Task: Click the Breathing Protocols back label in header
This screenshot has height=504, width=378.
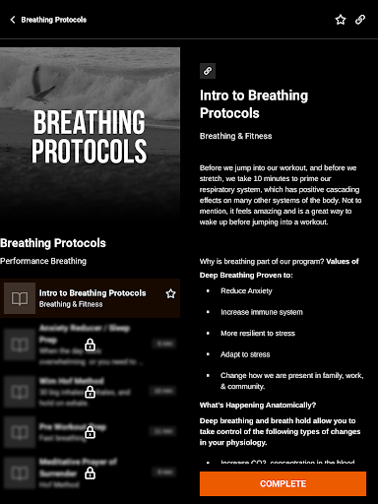Action: 54,20
